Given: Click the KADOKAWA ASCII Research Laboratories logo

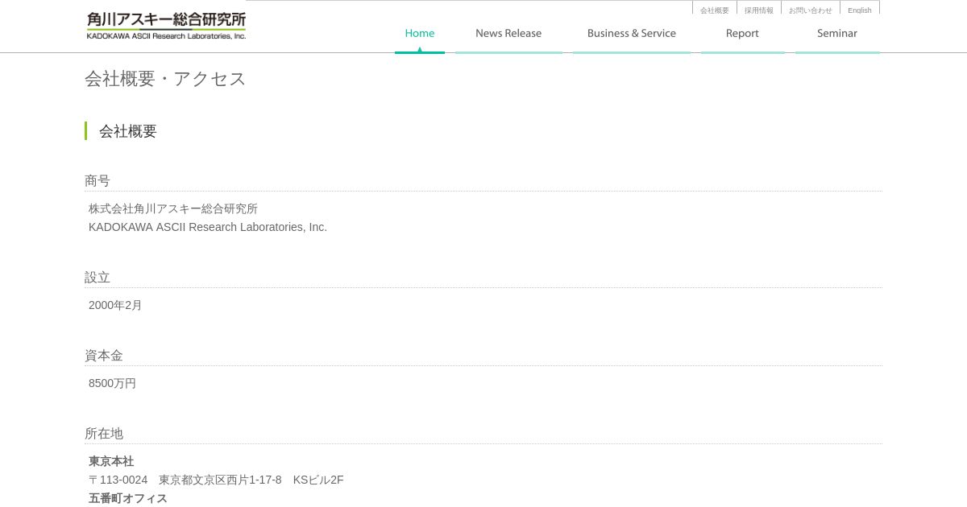Looking at the screenshot, I should 166,26.
